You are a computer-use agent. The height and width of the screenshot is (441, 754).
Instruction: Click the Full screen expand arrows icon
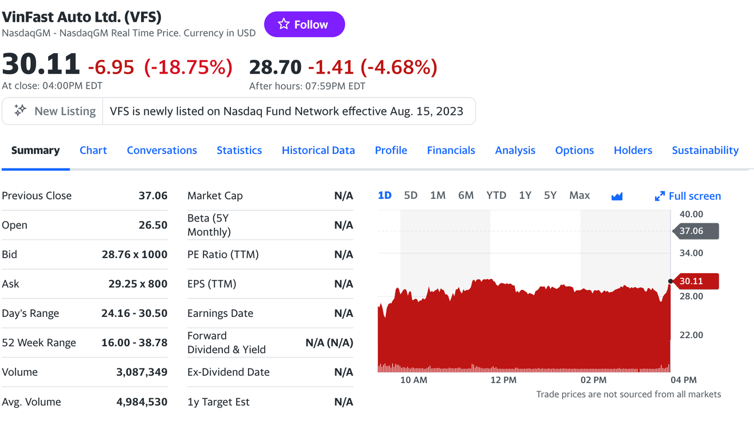[660, 196]
